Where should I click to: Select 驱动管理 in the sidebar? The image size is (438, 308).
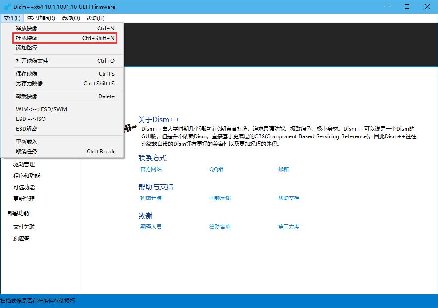coord(24,164)
